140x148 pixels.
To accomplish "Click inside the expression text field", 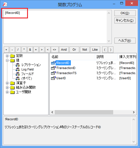I will [x=55, y=27].
